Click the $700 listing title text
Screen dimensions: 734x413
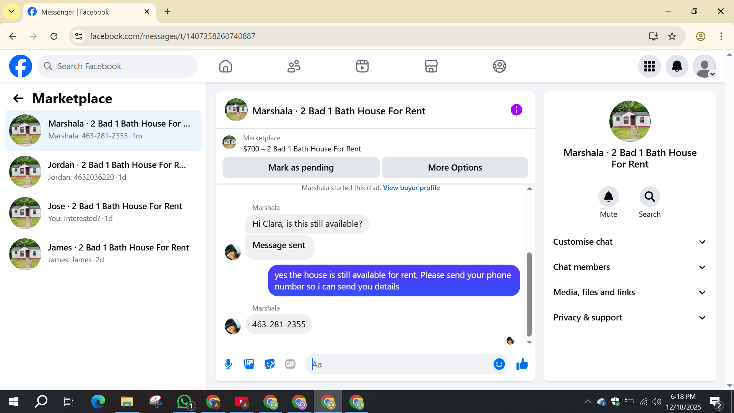302,149
